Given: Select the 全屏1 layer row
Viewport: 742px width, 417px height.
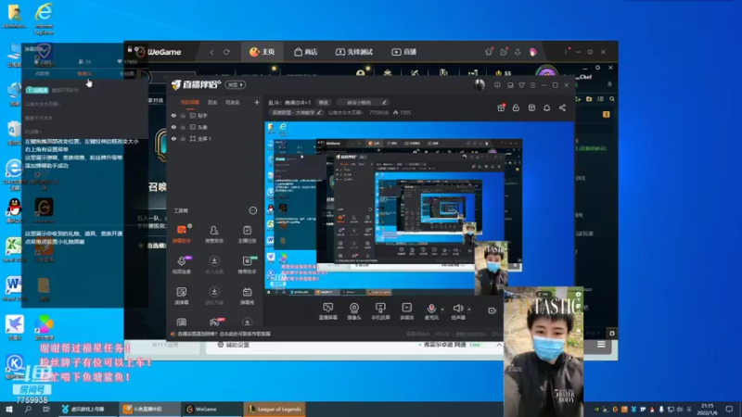Looking at the screenshot, I should pyautogui.click(x=215, y=138).
